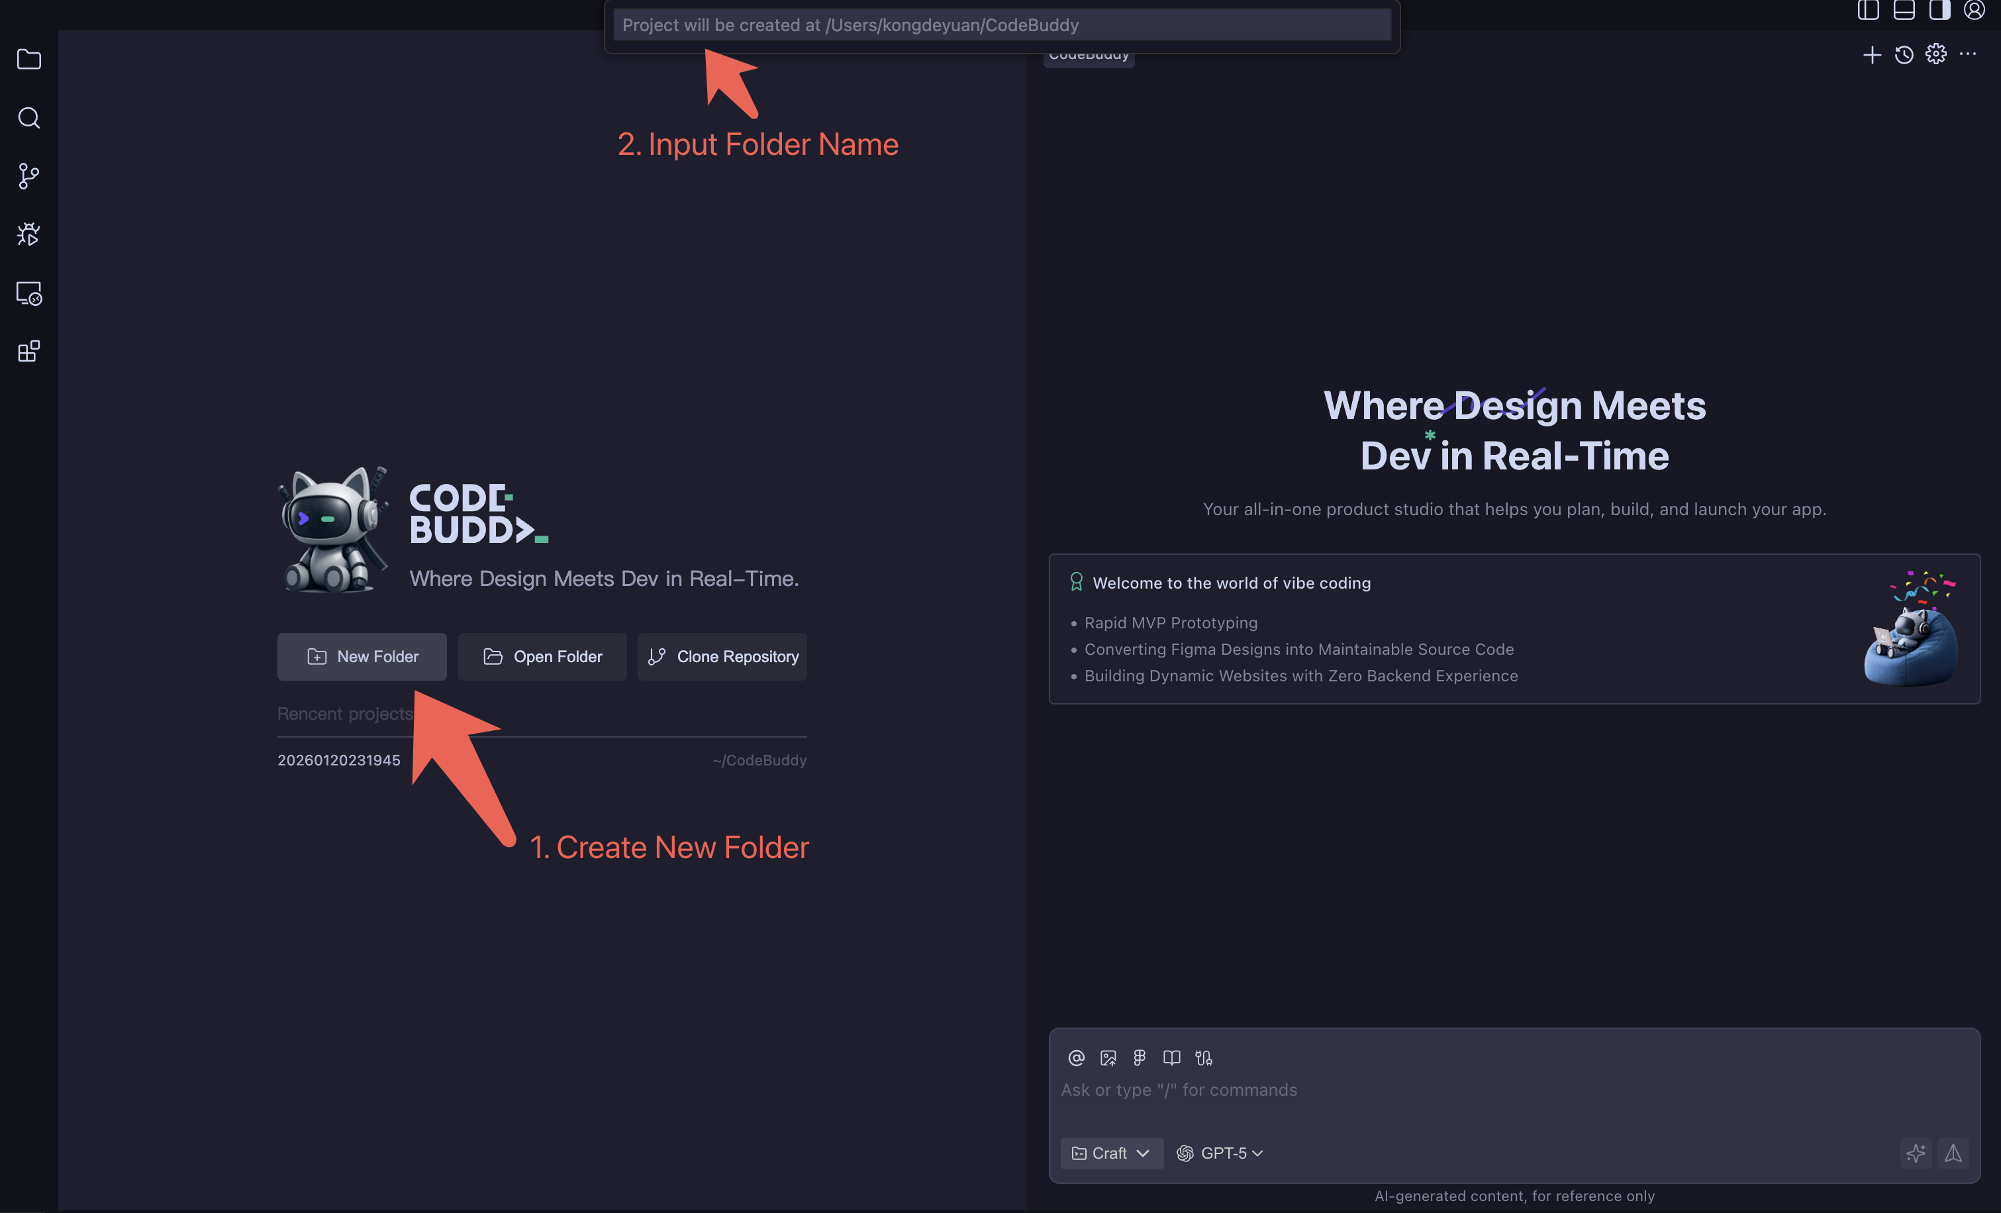Open recent project 20260120231945
Viewport: 2001px width, 1213px height.
[x=340, y=759]
